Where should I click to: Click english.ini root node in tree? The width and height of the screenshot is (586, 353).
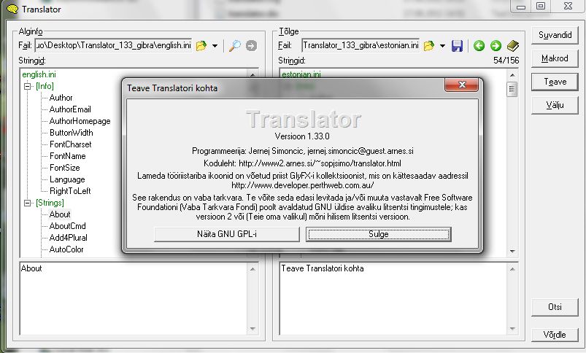[39, 74]
